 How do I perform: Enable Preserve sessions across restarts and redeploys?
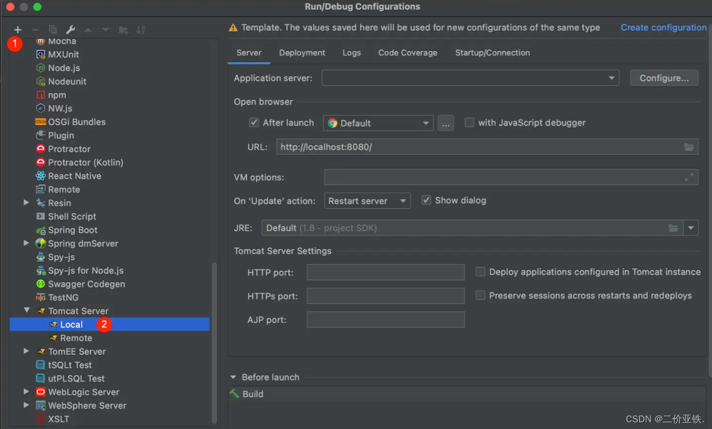click(480, 296)
